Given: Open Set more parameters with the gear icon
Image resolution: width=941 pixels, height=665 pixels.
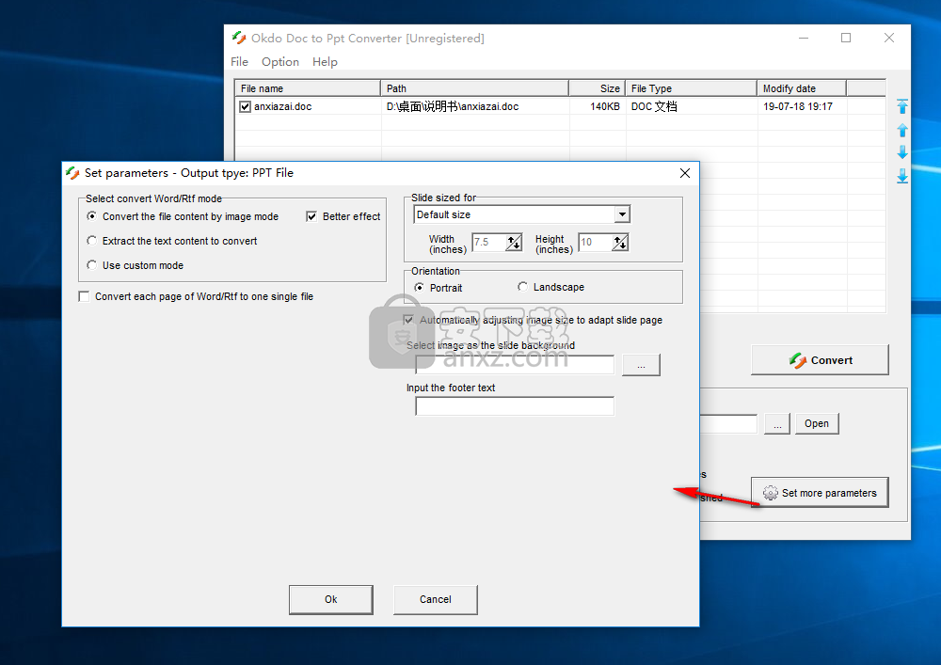Looking at the screenshot, I should click(819, 493).
